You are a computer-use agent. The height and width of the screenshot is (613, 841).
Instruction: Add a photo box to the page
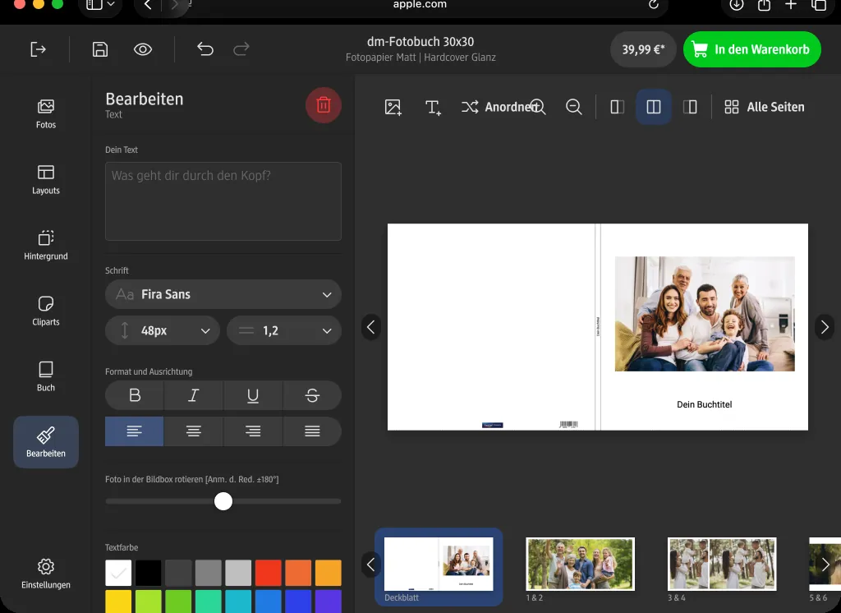(x=393, y=107)
